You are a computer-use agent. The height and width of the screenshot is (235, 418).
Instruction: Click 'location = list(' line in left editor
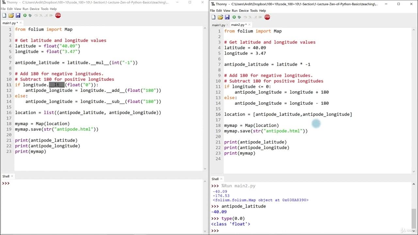click(x=88, y=113)
